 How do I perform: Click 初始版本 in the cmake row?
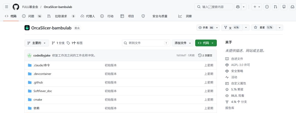tap(111, 100)
